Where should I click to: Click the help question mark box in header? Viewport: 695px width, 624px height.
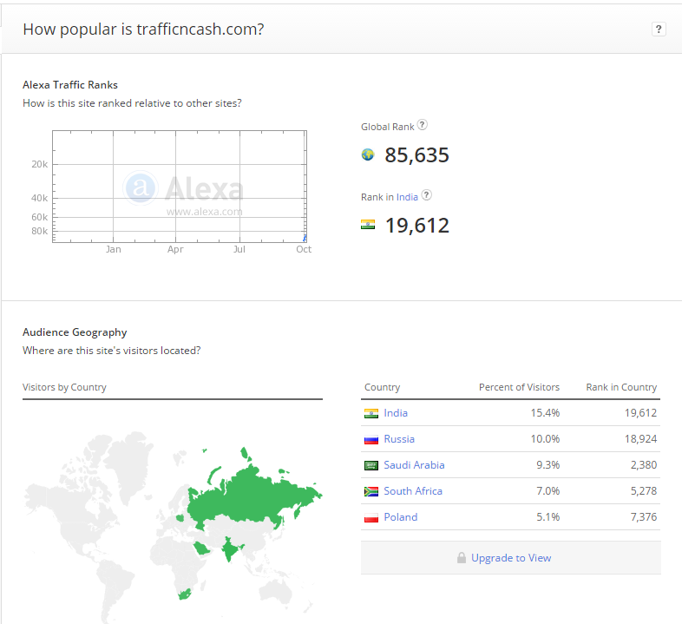click(659, 29)
